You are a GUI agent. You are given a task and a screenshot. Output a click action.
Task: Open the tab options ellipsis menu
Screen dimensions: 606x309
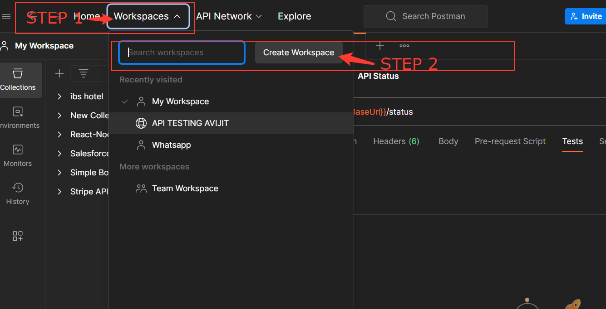pos(404,46)
